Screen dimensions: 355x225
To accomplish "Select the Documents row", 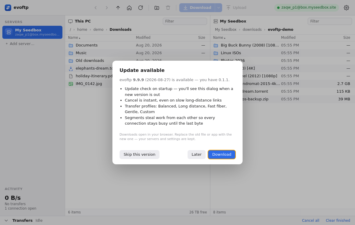I will pos(138,45).
